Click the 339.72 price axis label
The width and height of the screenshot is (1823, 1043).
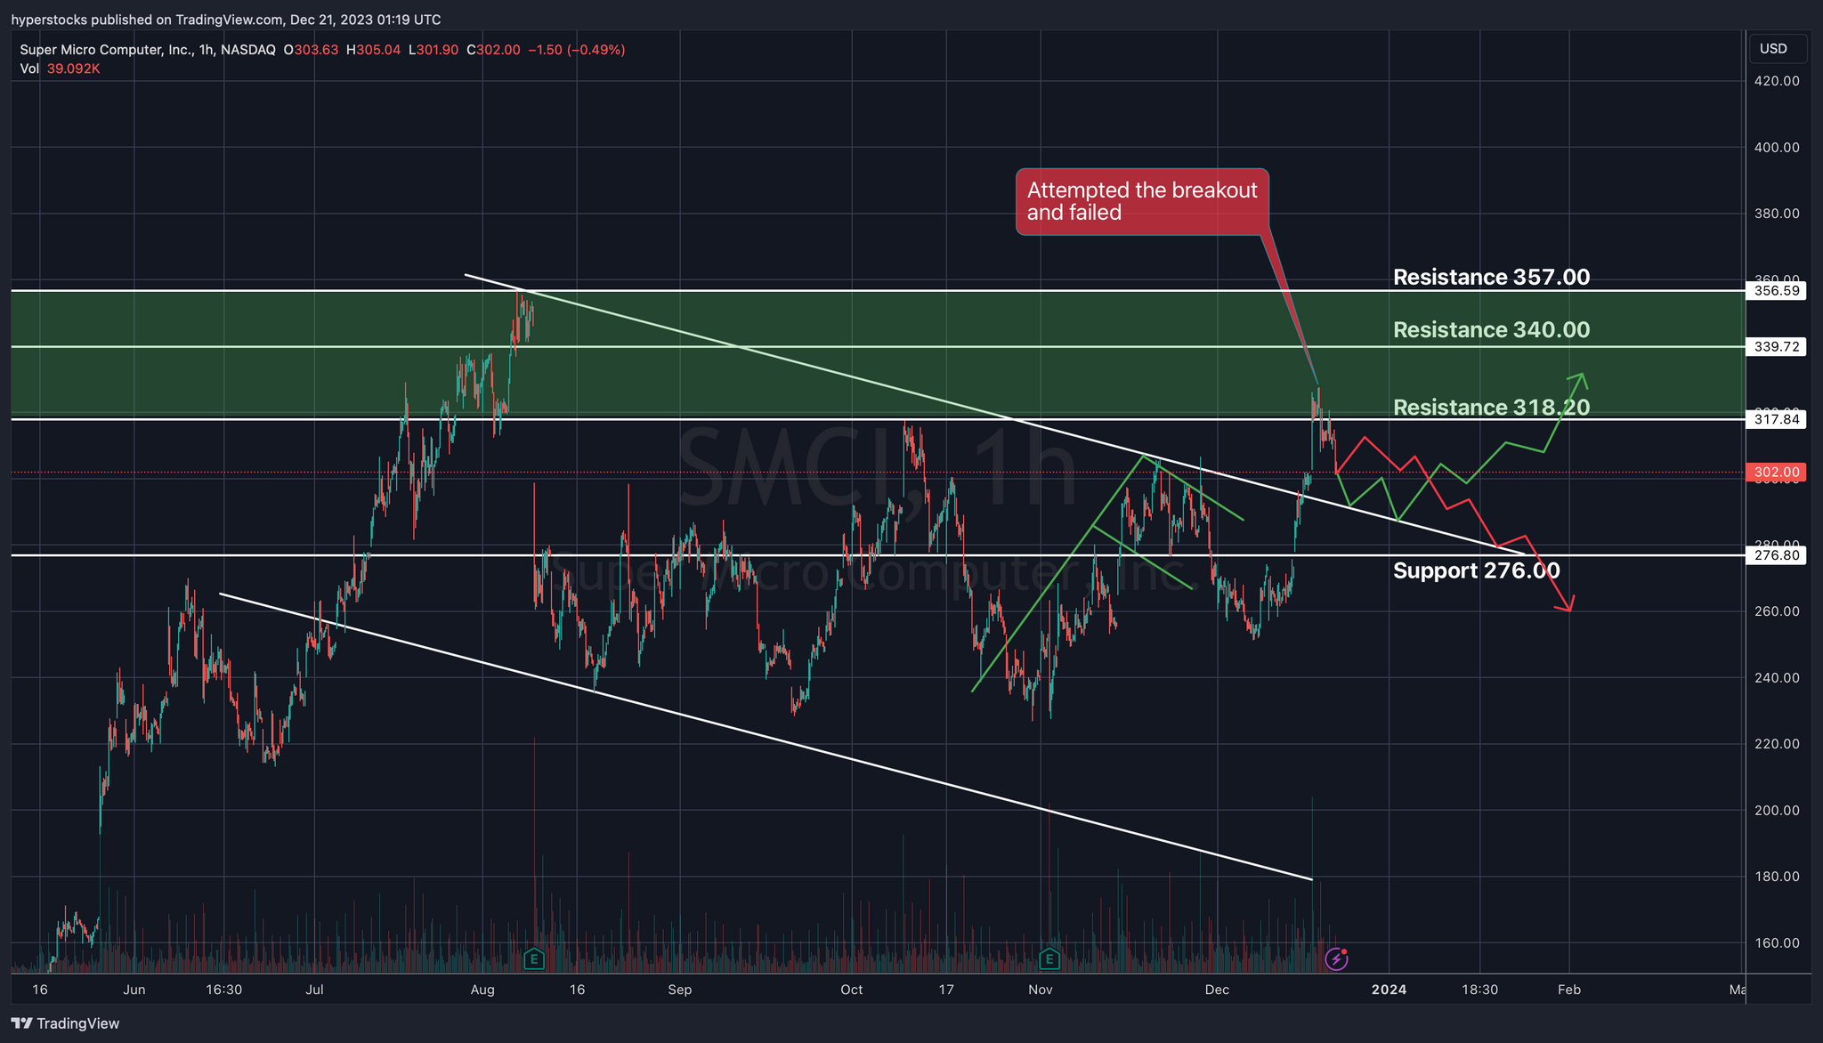pyautogui.click(x=1777, y=347)
